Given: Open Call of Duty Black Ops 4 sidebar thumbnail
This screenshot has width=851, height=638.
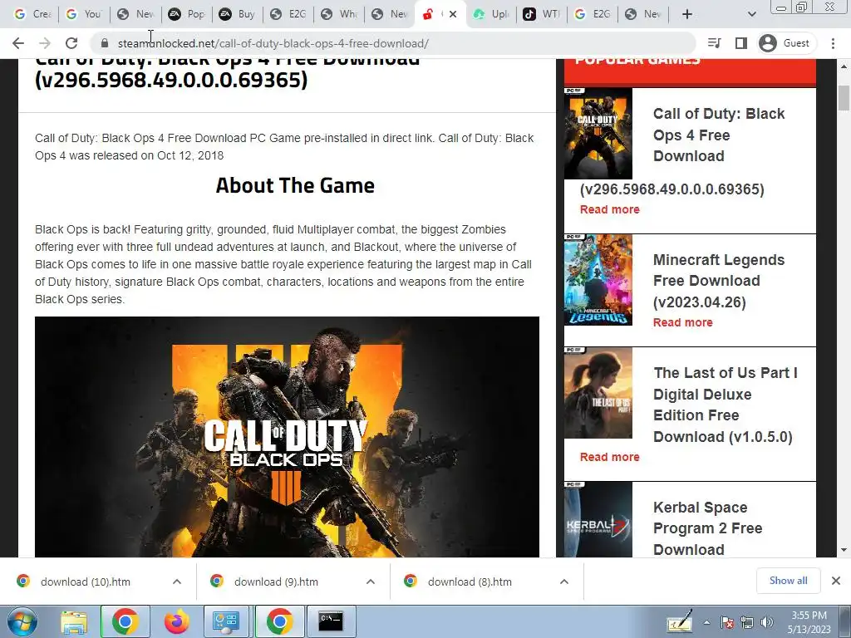Looking at the screenshot, I should coord(598,134).
